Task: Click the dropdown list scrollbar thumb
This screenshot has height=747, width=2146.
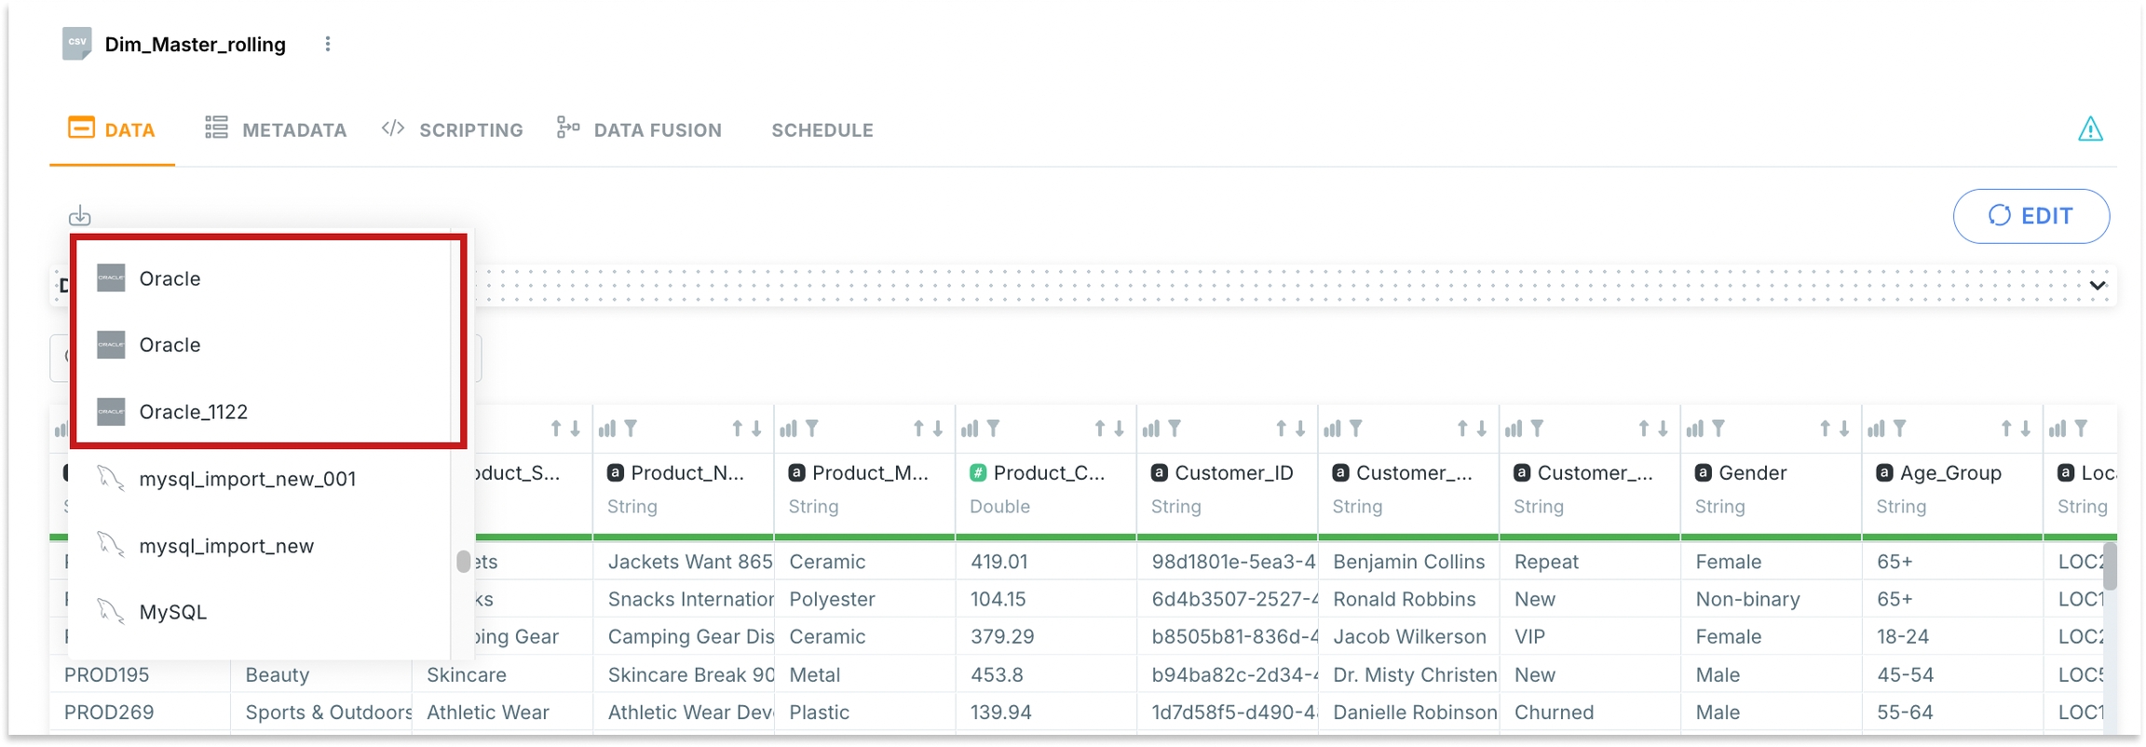Action: 463,562
